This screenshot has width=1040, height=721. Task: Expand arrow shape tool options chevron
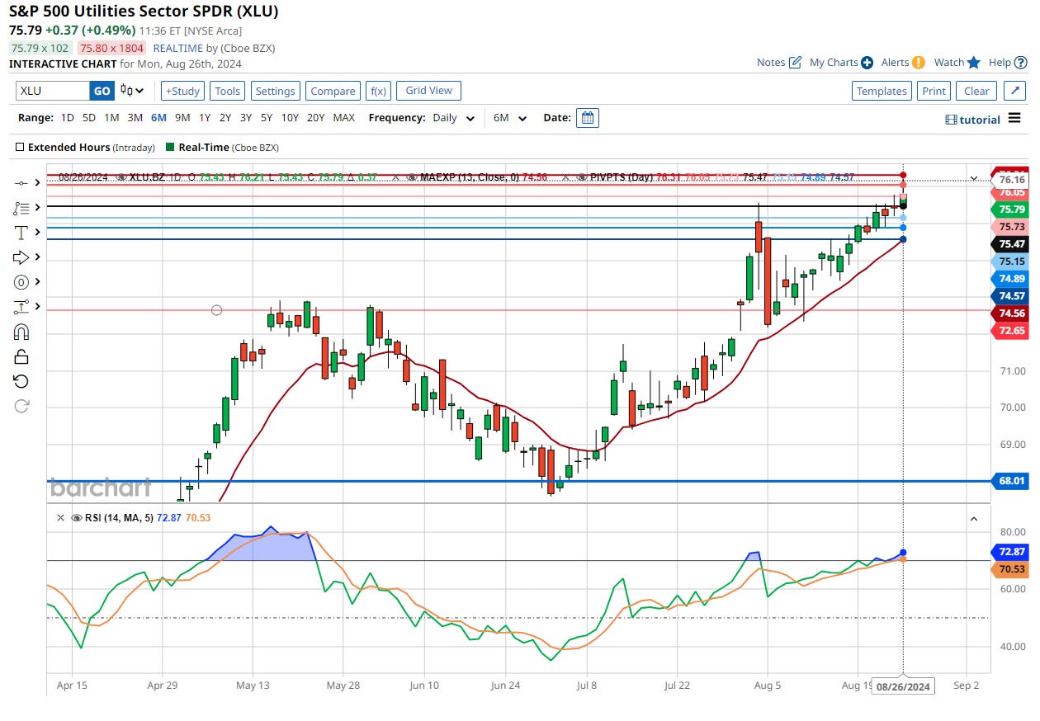tap(38, 257)
